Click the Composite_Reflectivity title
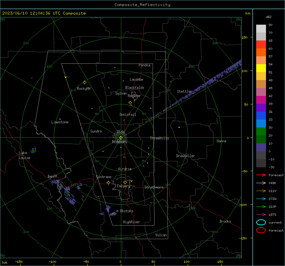The height and width of the screenshot is (266, 285). pos(142,5)
